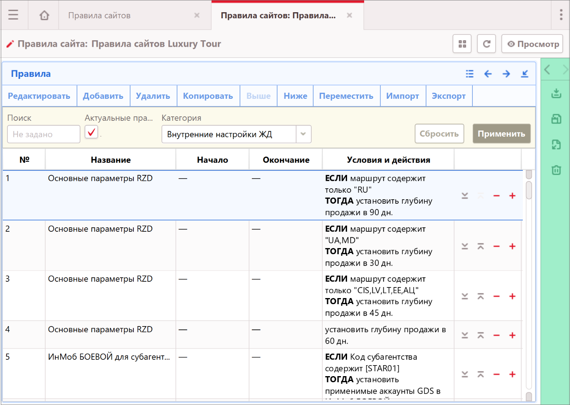Collapse the green side panel with left chevron
This screenshot has width=570, height=405.
click(547, 70)
